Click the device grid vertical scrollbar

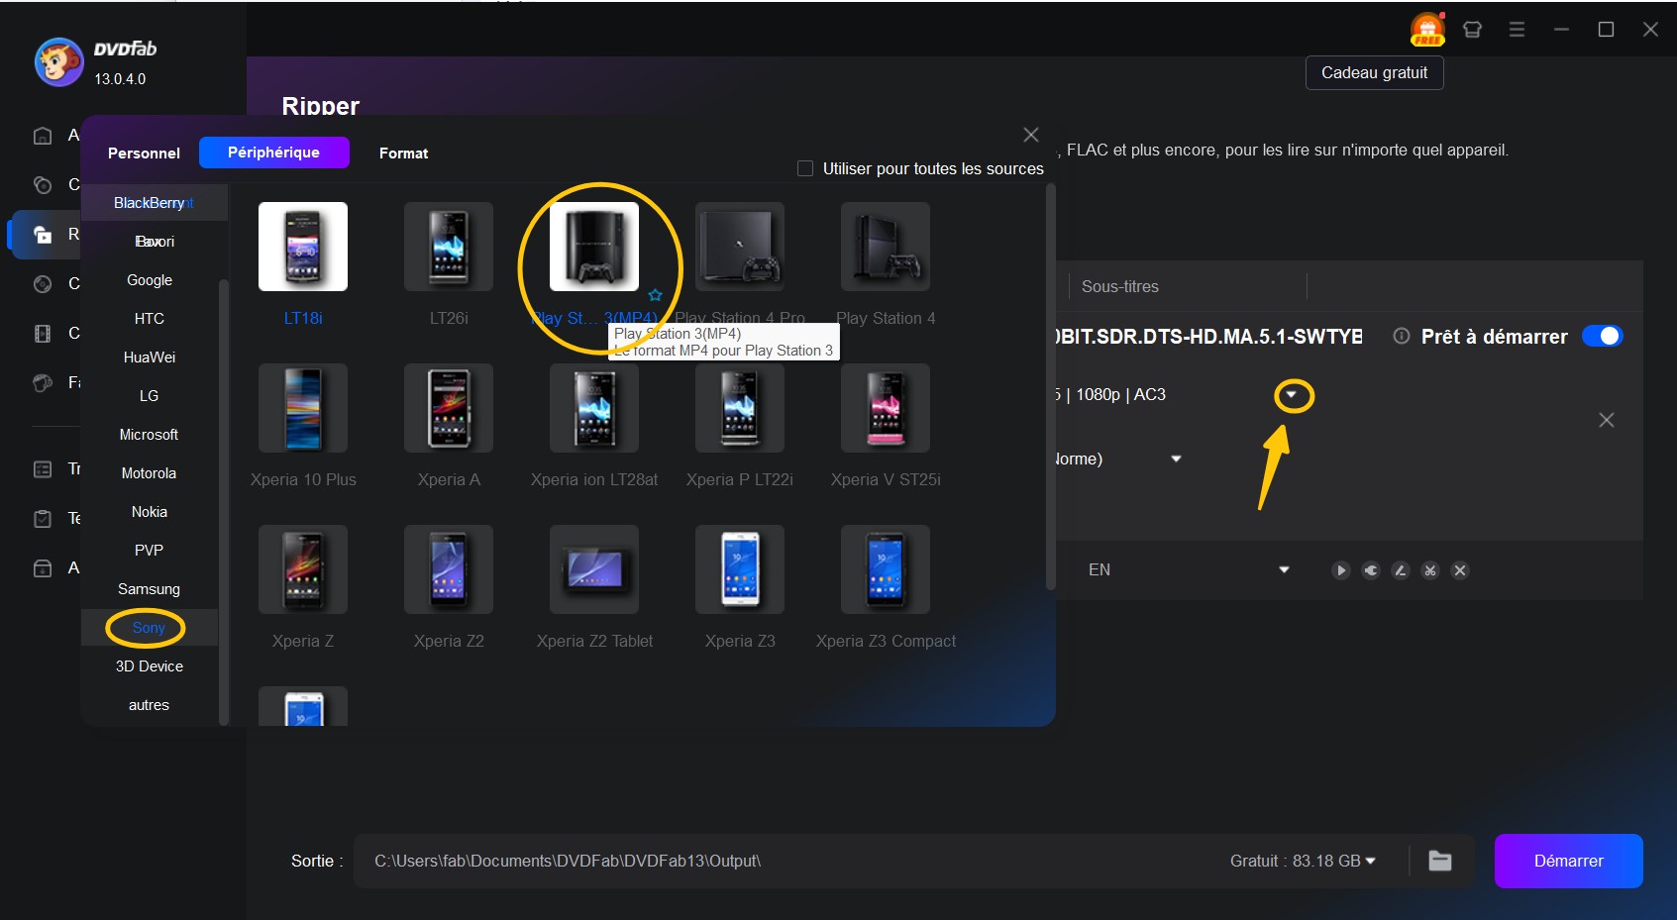coord(1050,386)
